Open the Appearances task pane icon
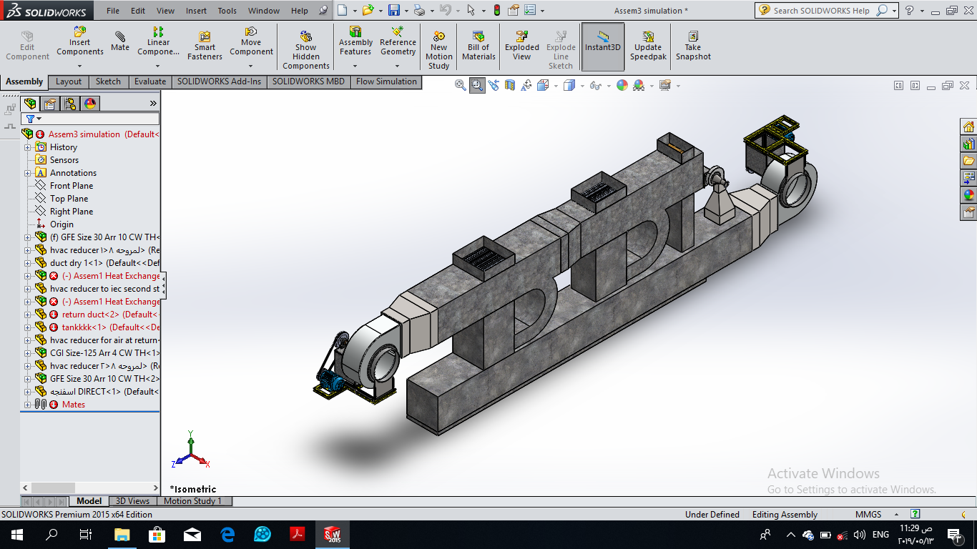Screen dimensions: 977x549 [969, 194]
